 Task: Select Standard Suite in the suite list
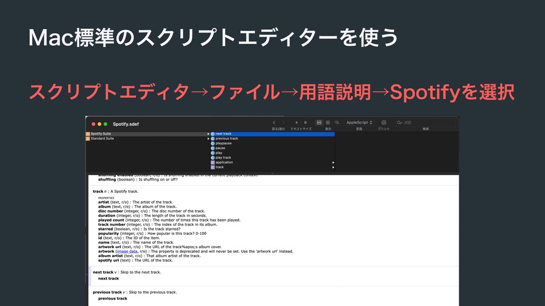pos(147,139)
